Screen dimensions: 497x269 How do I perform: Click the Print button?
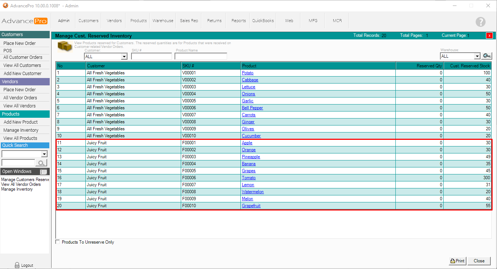(x=457, y=261)
